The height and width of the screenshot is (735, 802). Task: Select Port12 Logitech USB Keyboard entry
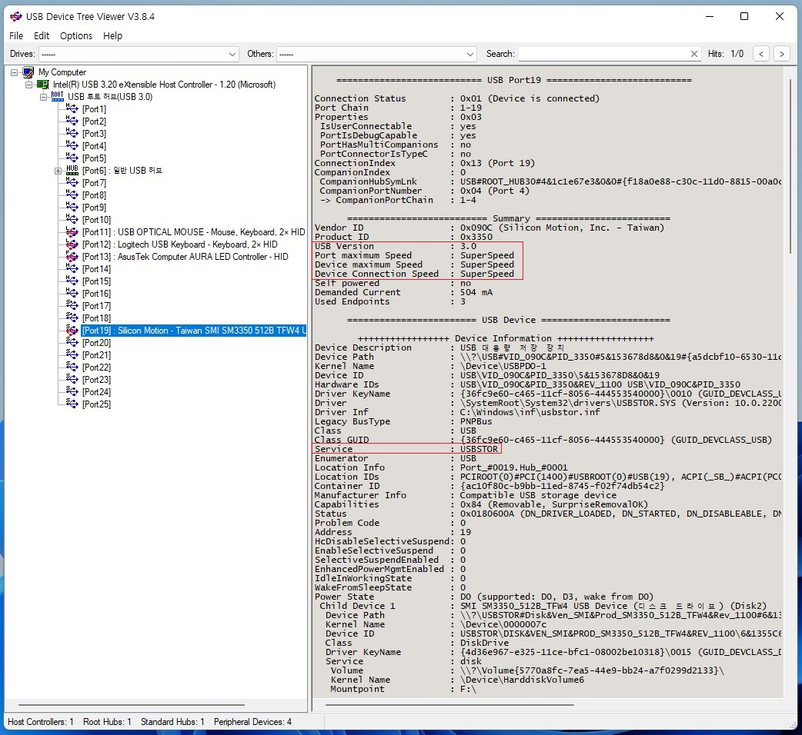pyautogui.click(x=179, y=244)
